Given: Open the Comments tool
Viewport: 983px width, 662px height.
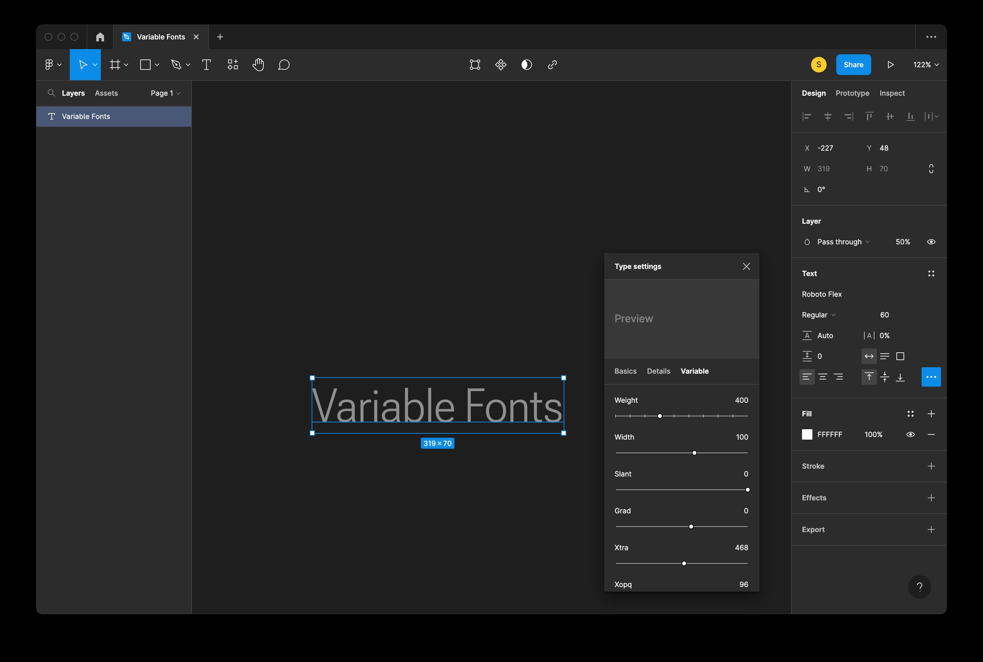Looking at the screenshot, I should pos(284,65).
